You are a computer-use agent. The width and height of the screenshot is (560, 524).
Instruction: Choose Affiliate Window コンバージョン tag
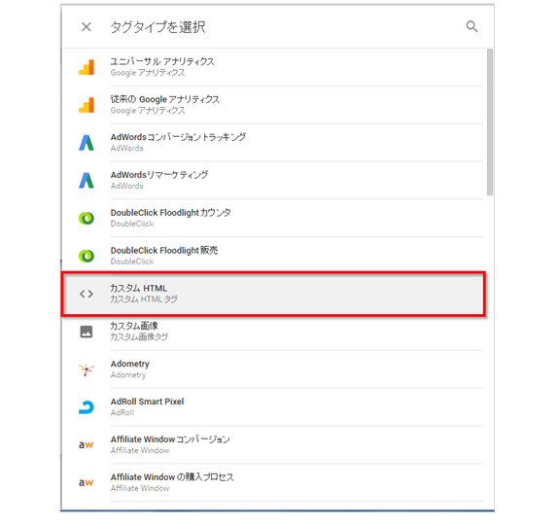coord(274,444)
